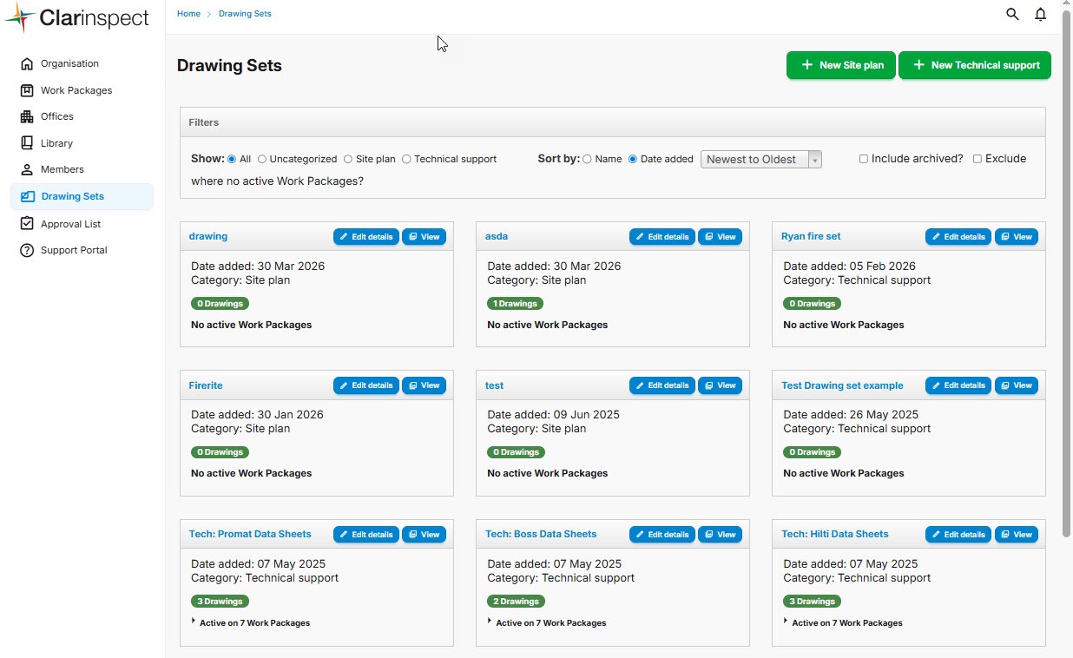Select the Uncategorized show filter
Viewport: 1073px width, 658px height.
[262, 160]
